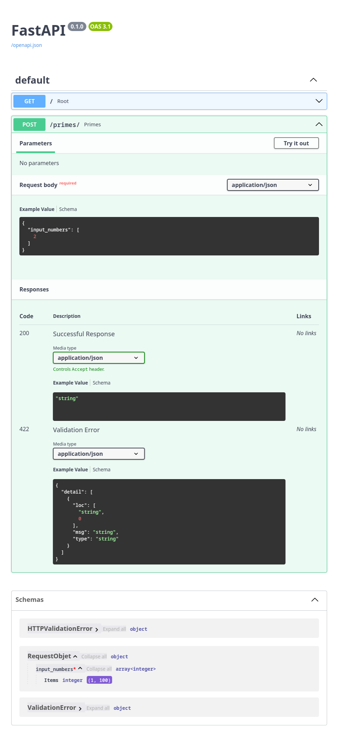338x737 pixels.
Task: Click the 200 response code
Action: (x=24, y=333)
